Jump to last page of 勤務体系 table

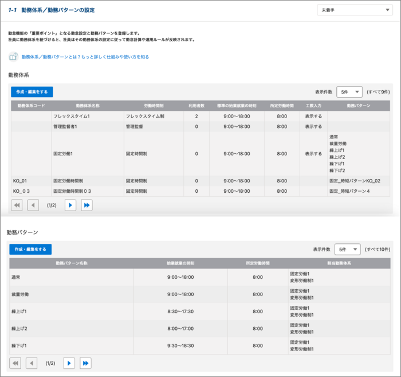pyautogui.click(x=87, y=205)
